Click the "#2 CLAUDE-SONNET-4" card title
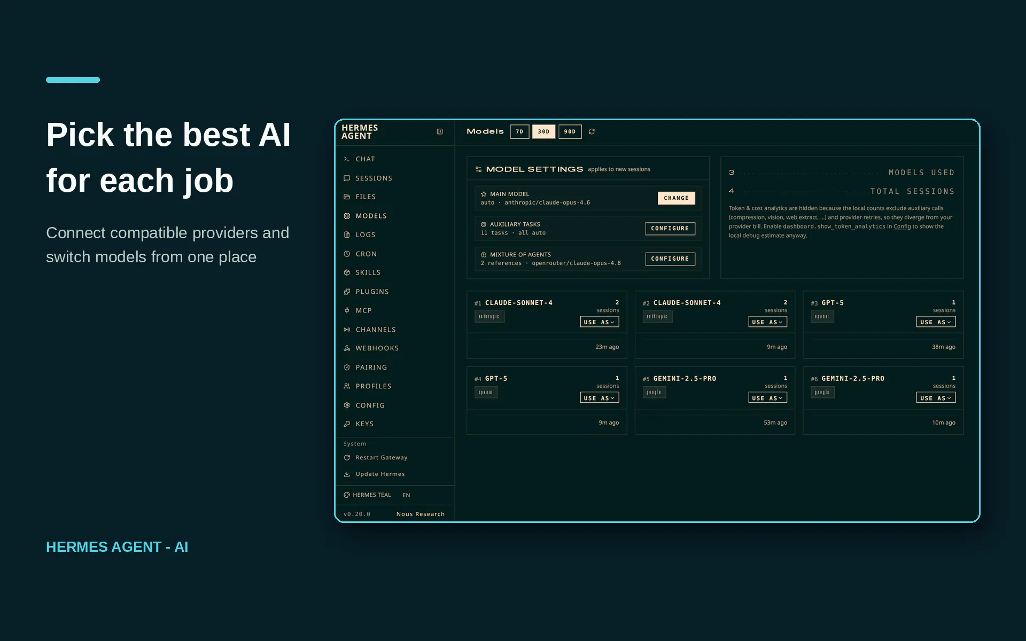 (x=682, y=303)
